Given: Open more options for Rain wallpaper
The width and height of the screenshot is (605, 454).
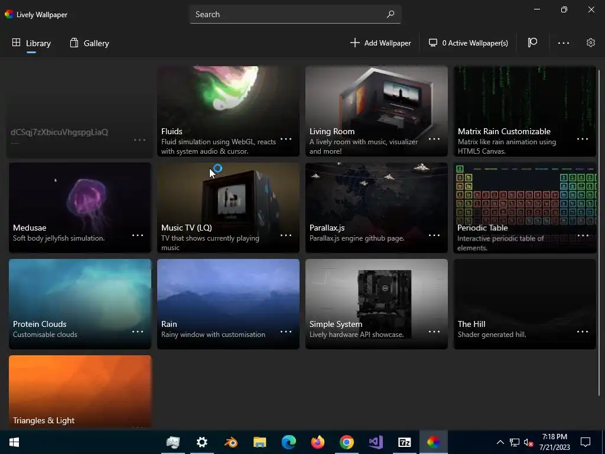Looking at the screenshot, I should pos(286,332).
